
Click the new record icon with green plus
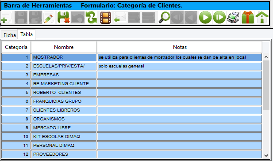tap(6, 17)
